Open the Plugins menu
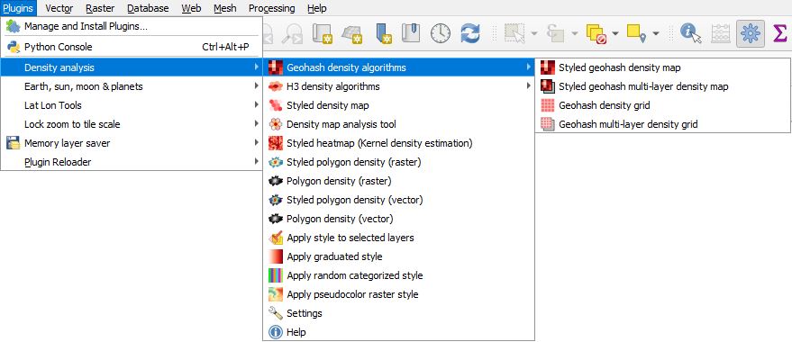 (x=18, y=8)
